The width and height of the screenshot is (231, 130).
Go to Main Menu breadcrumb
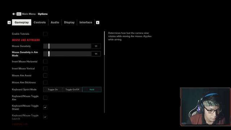click(29, 14)
